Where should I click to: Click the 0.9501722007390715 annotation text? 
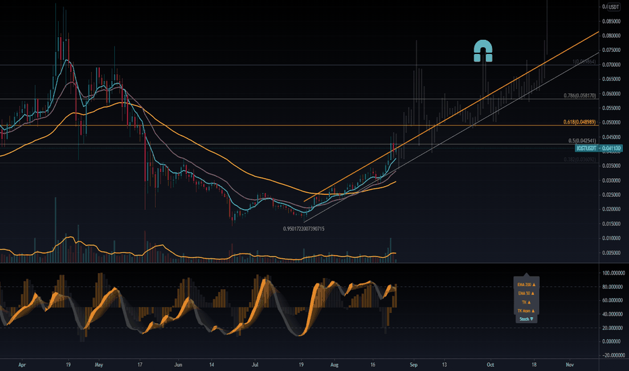tap(304, 229)
